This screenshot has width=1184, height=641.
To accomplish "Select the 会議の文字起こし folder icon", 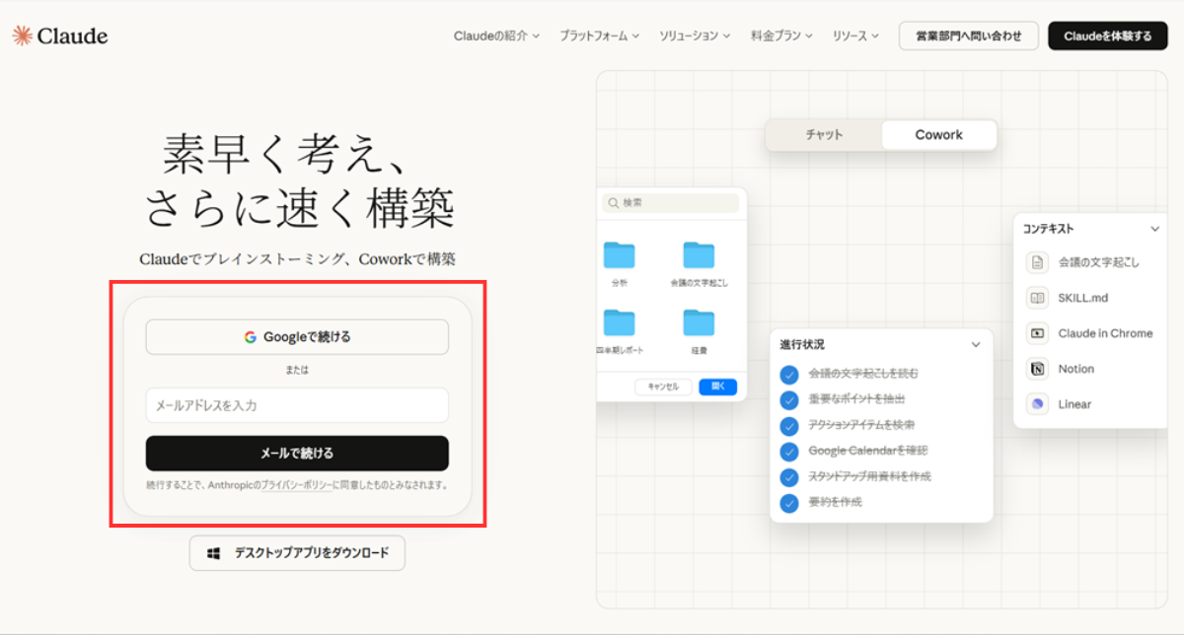I will 699,255.
